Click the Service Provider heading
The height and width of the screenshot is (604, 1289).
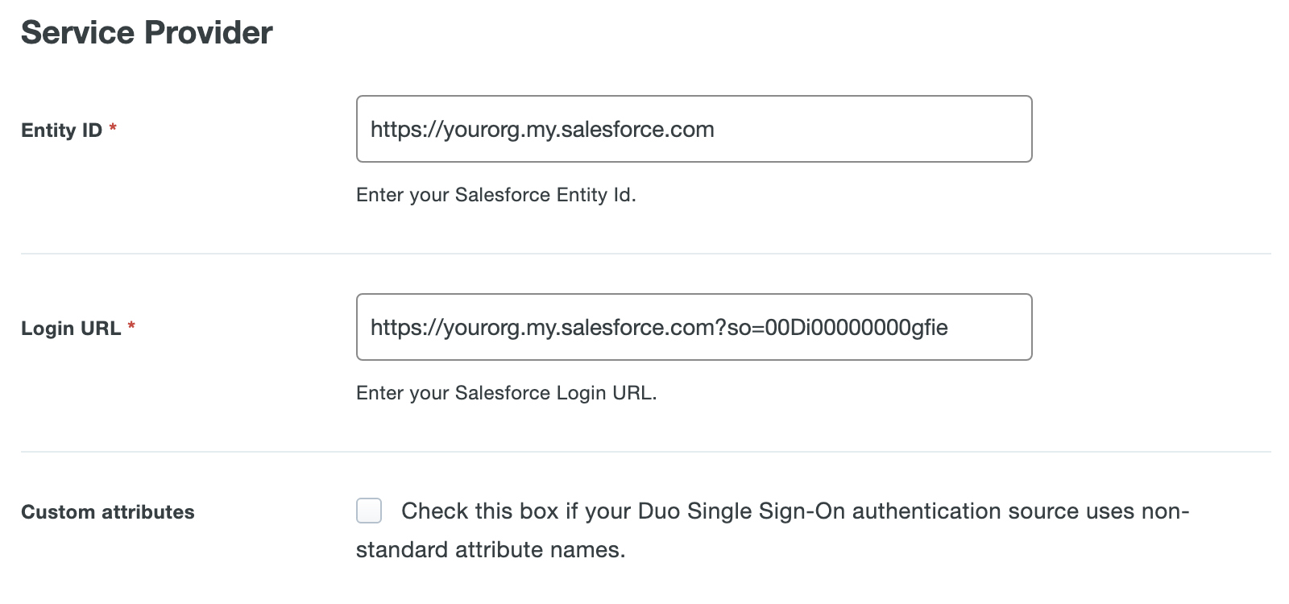coord(147,32)
